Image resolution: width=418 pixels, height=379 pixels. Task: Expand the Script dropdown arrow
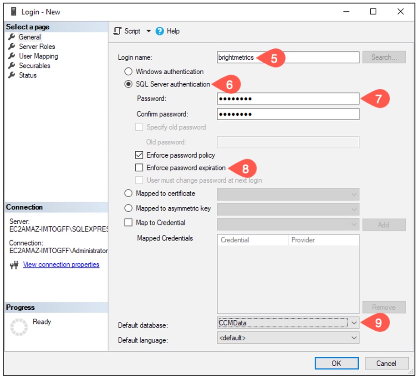pyautogui.click(x=148, y=31)
